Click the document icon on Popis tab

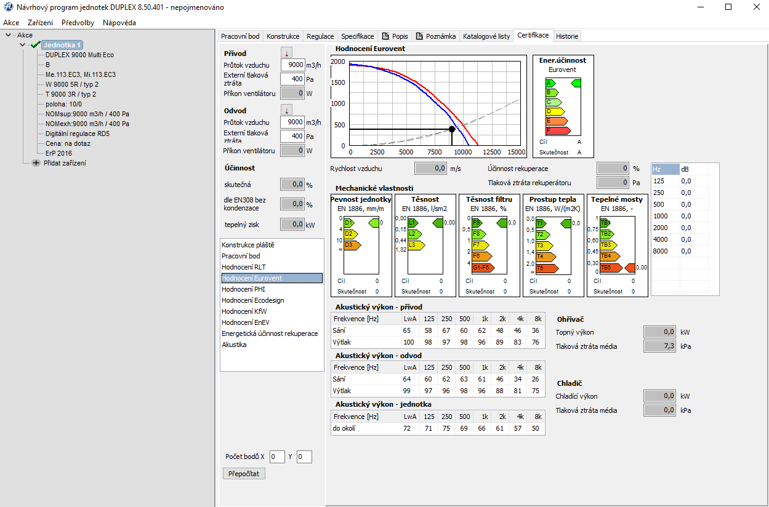(386, 36)
